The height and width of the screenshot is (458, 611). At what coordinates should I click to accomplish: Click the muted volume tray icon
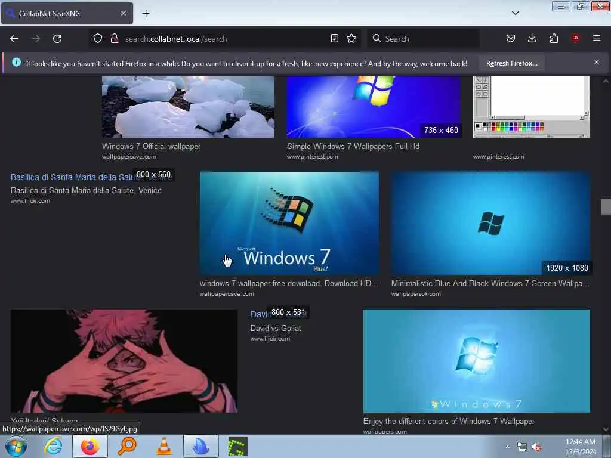[537, 447]
